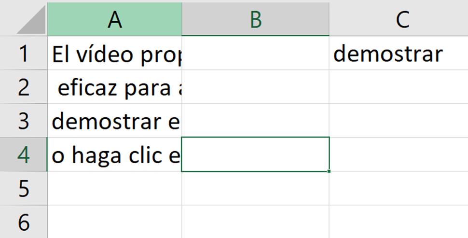Select row 4 header
Image resolution: width=468 pixels, height=238 pixels.
tap(24, 154)
